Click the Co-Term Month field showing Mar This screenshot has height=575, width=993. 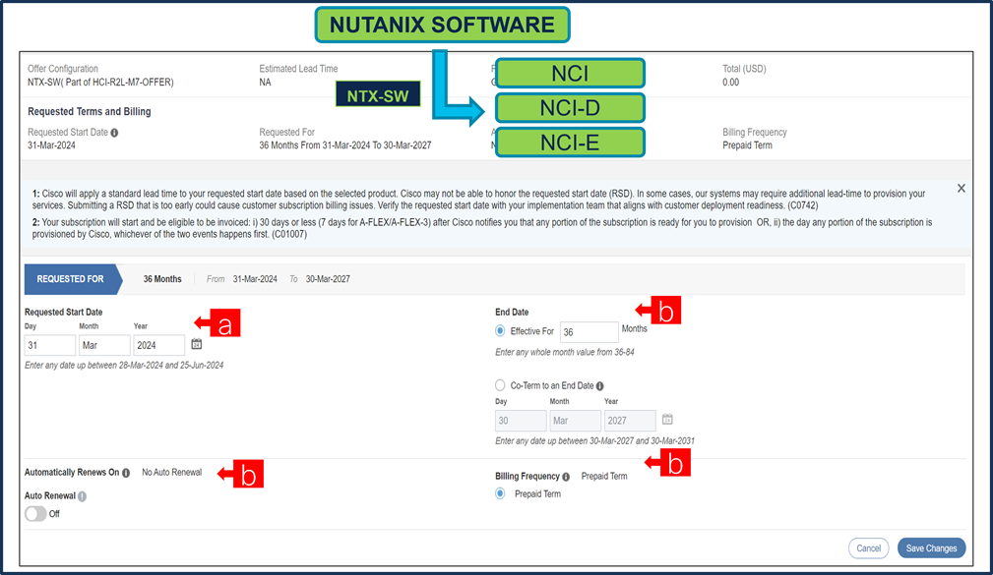pos(575,421)
